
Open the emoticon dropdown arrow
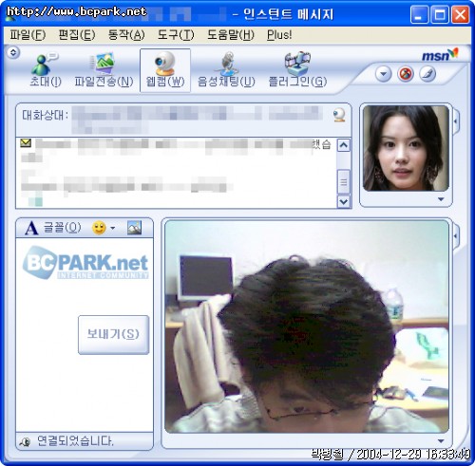point(112,228)
